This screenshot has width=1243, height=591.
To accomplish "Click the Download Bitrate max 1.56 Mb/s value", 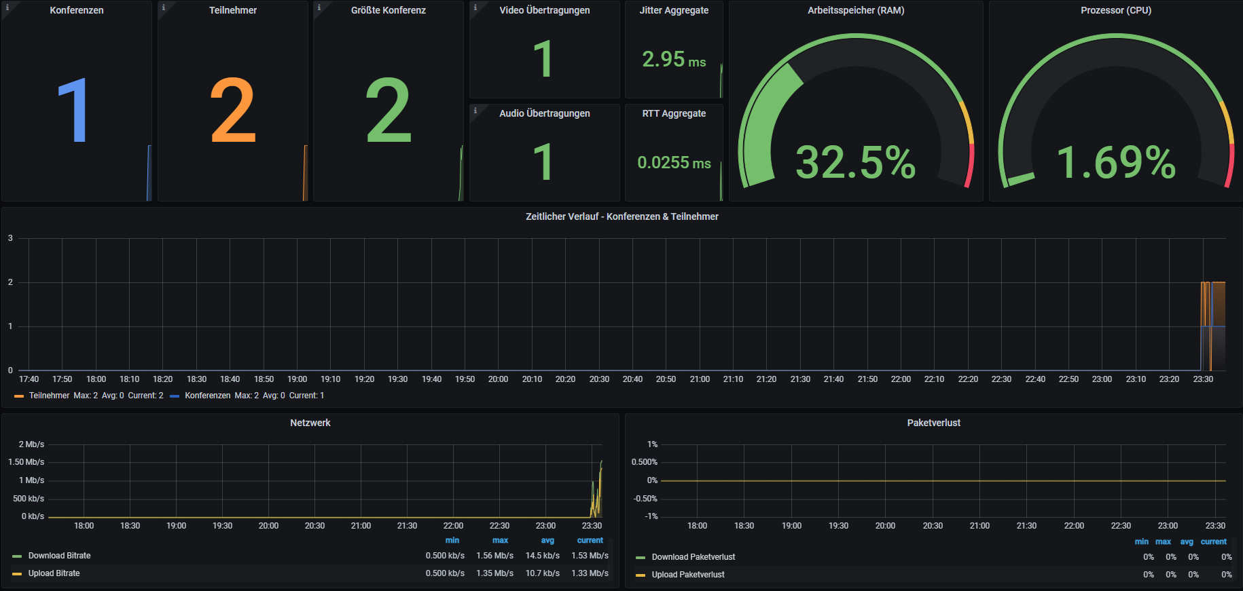I will click(x=494, y=556).
